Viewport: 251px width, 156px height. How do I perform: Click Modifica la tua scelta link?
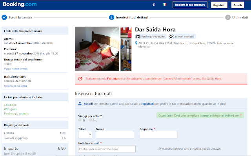click(x=15, y=86)
